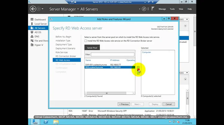The width and height of the screenshot is (224, 125).
Task: Click left arrow of server pool scrollbar
Action: click(86, 93)
